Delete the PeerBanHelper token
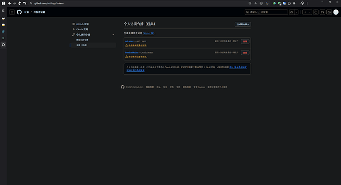Image resolution: width=341 pixels, height=185 pixels. click(x=245, y=53)
